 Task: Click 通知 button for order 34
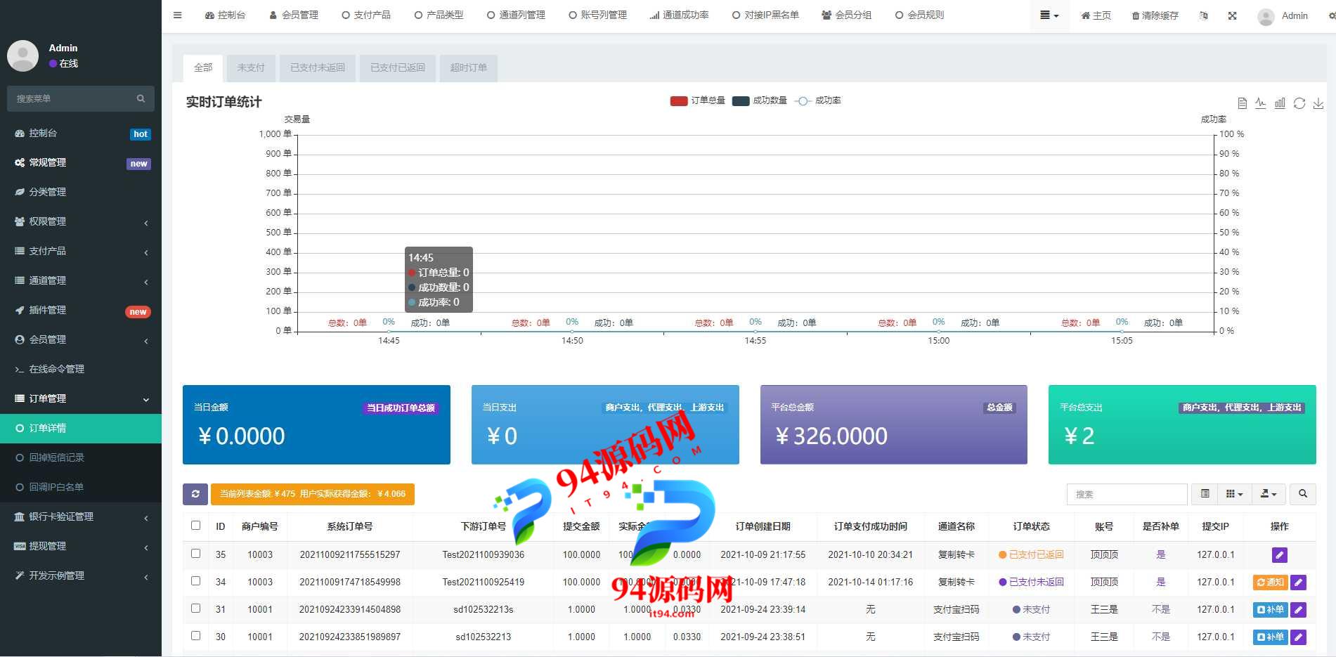coord(1271,583)
